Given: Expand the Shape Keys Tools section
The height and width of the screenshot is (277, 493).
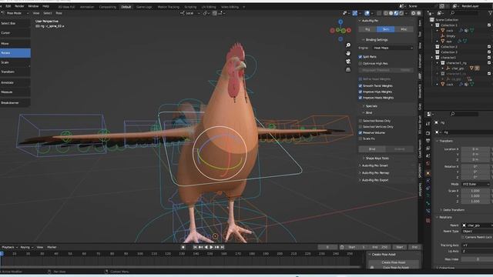Looking at the screenshot, I should 377,159.
